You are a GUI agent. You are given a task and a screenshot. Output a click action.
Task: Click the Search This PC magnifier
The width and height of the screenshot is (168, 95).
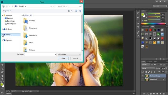tap(80, 6)
